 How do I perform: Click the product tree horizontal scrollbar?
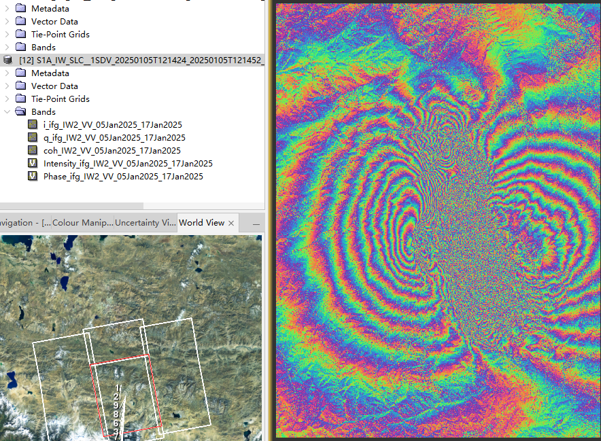click(x=71, y=206)
